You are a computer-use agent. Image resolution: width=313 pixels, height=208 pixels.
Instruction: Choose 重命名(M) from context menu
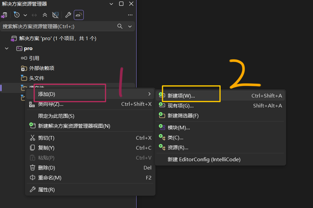tap(90, 178)
